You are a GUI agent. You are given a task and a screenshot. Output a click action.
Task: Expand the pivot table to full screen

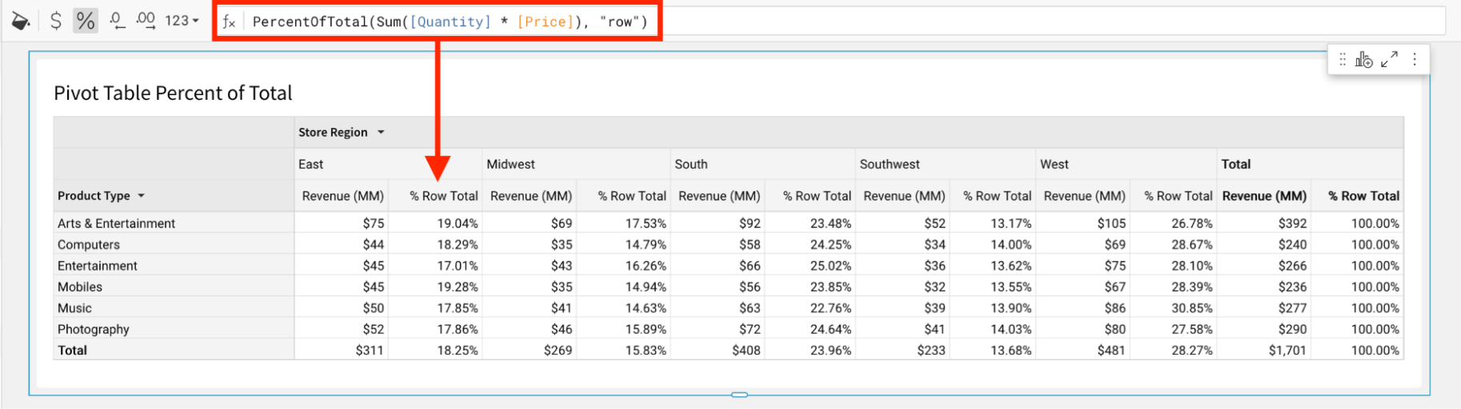(x=1390, y=59)
